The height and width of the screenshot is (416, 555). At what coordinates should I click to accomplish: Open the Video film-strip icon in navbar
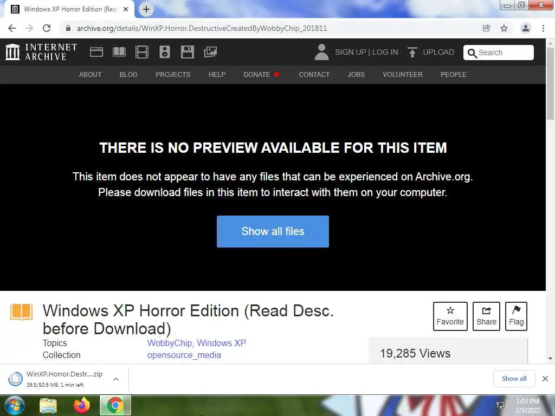coord(142,52)
